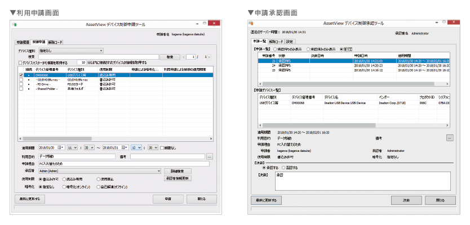Click the 検索 button
The height and width of the screenshot is (225, 470).
pyautogui.click(x=170, y=57)
